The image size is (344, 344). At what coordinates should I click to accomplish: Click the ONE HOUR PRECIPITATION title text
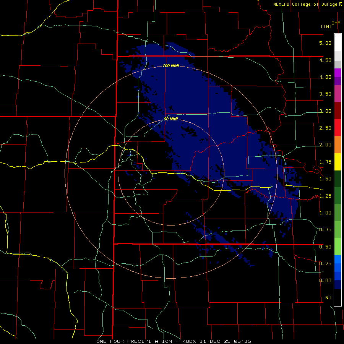134,341
